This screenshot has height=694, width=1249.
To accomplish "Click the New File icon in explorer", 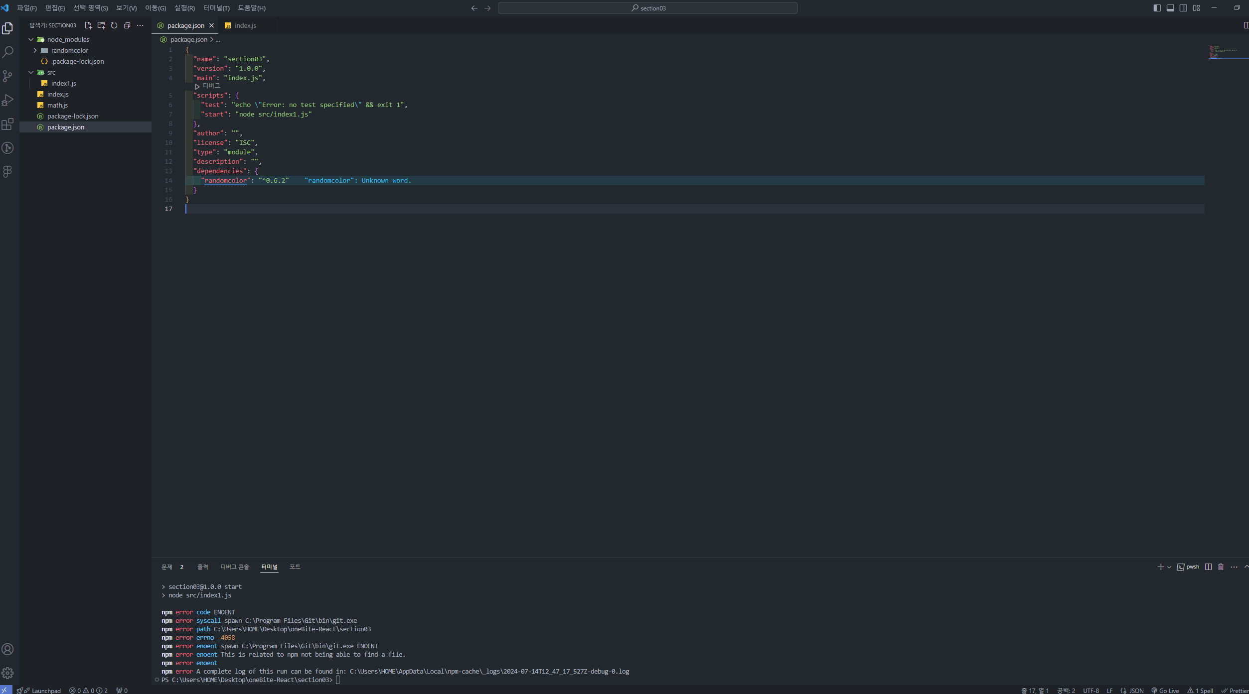I will tap(88, 25).
